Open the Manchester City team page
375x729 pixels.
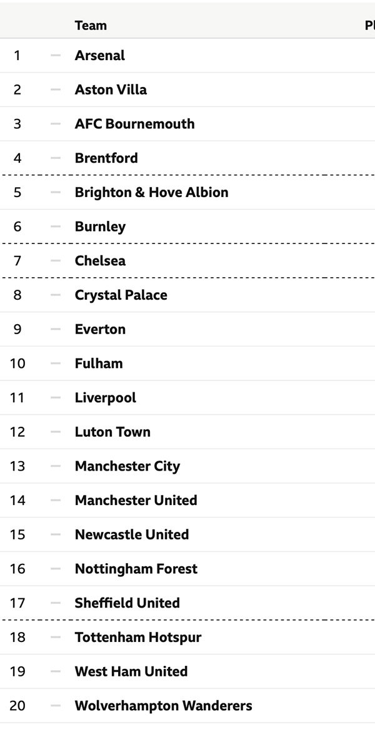tap(127, 466)
